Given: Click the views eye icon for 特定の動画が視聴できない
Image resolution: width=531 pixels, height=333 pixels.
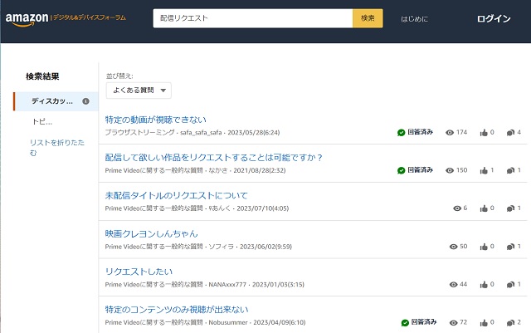Looking at the screenshot, I should (450, 133).
